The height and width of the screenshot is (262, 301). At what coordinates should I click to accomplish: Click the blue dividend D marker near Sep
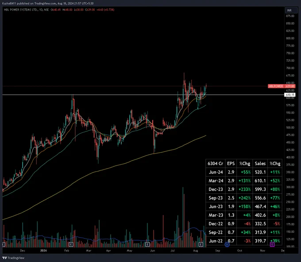coord(227,244)
